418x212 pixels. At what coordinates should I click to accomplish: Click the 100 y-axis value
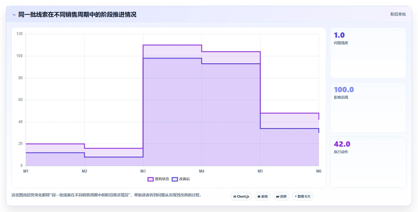pyautogui.click(x=19, y=56)
